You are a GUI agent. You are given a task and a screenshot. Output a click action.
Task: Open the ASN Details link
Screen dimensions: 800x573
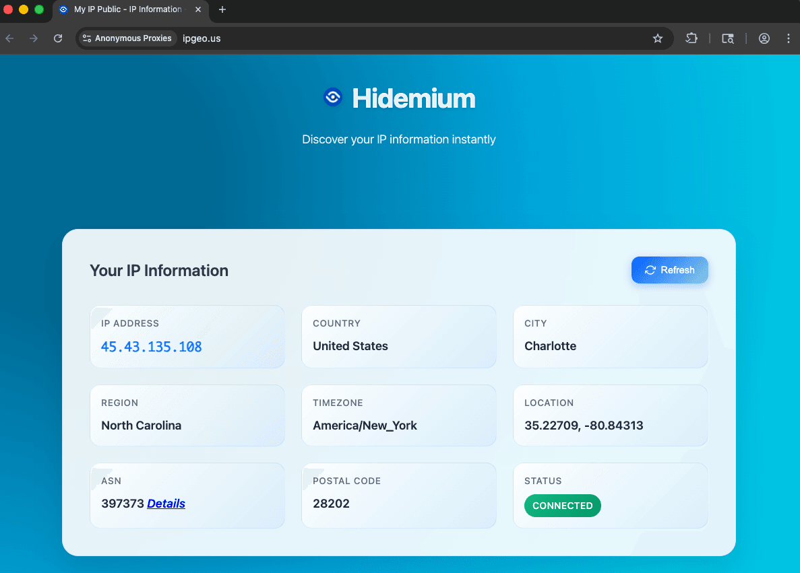(x=166, y=503)
